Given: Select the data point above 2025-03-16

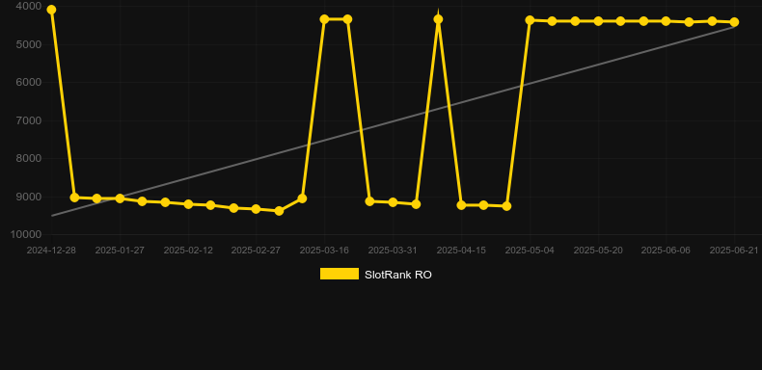Looking at the screenshot, I should coord(325,19).
